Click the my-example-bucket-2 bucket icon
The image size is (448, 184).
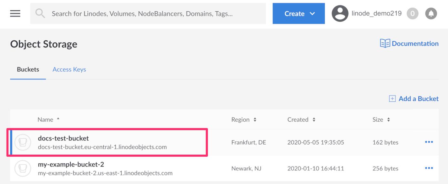[x=23, y=169]
